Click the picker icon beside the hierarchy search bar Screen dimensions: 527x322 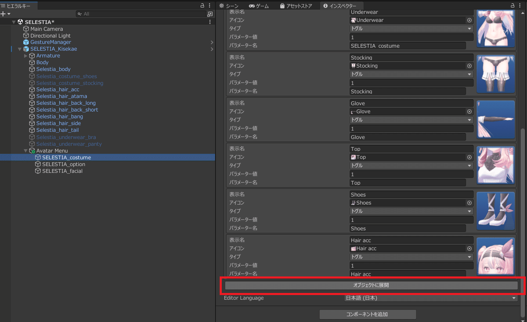point(210,14)
